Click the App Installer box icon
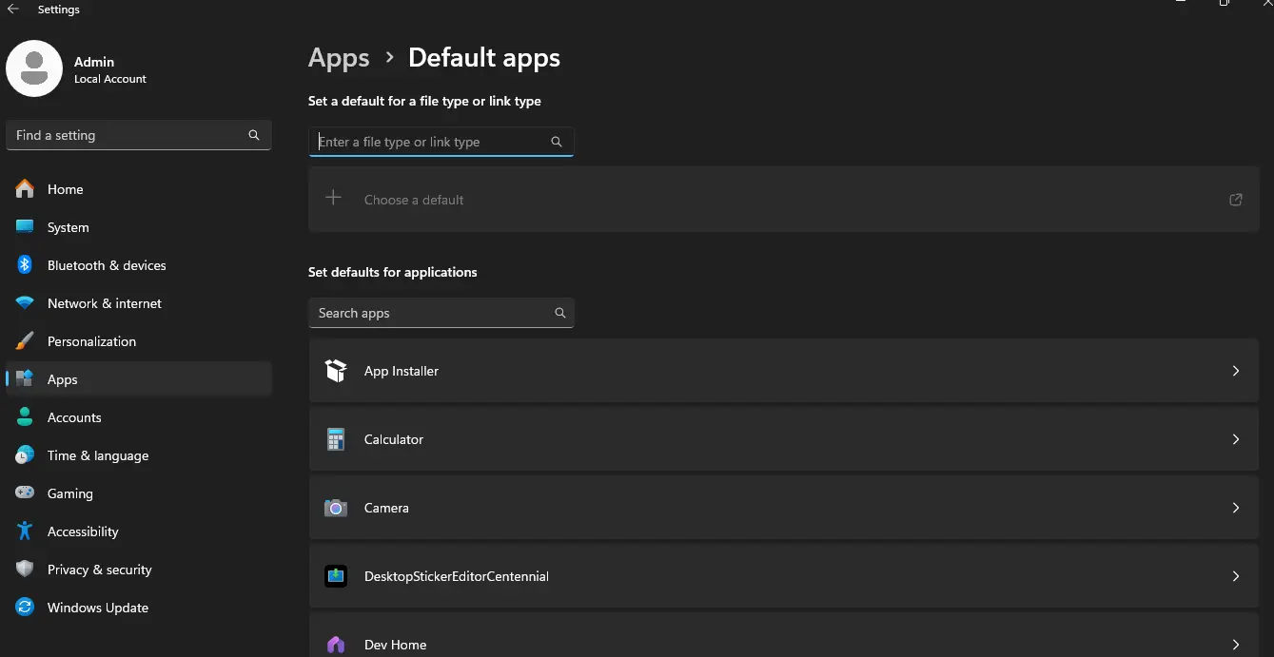The width and height of the screenshot is (1274, 657). [x=336, y=371]
